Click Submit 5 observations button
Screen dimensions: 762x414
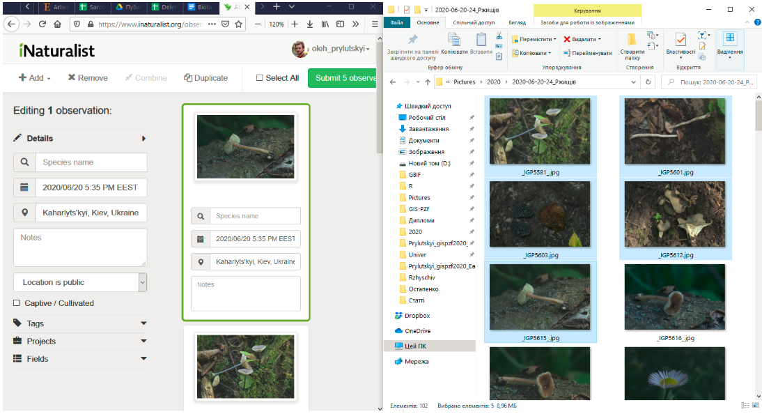(x=344, y=78)
